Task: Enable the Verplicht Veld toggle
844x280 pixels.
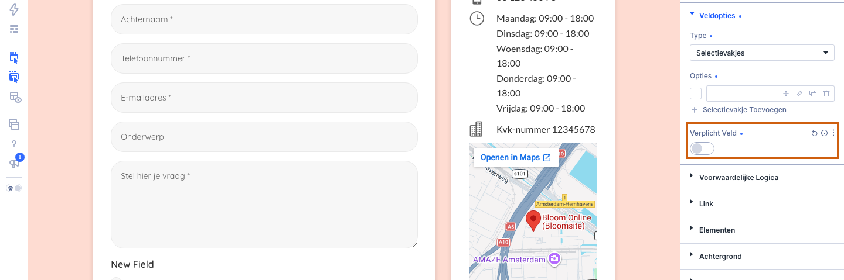Action: point(702,148)
